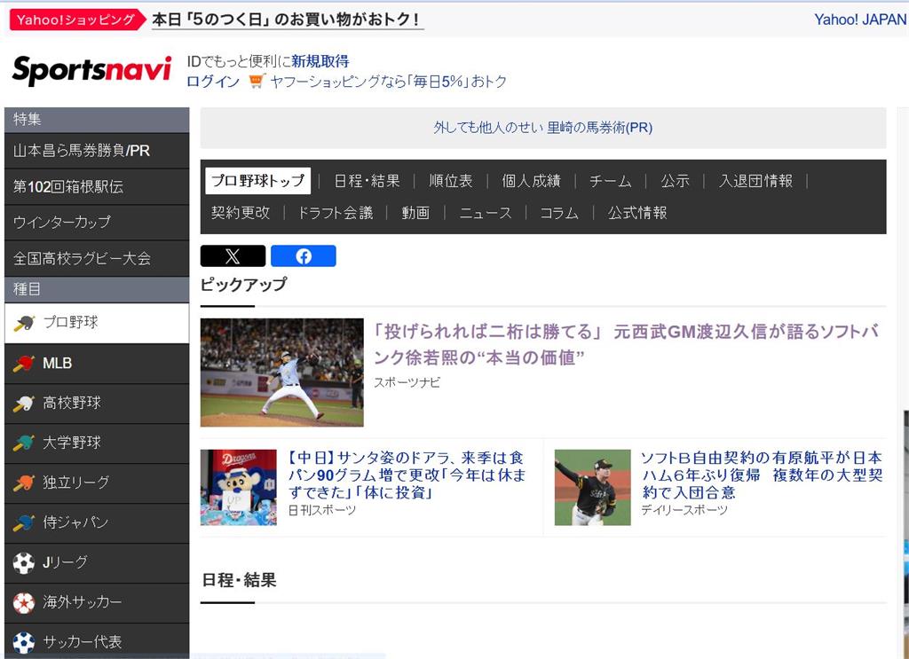The height and width of the screenshot is (659, 909).
Task: Select the 大学野球 bat icon
Action: click(x=25, y=443)
